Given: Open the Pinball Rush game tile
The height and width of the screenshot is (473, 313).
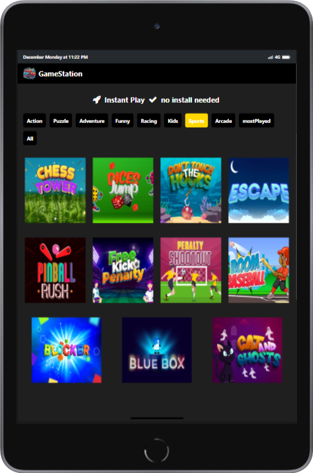Looking at the screenshot, I should 55,270.
